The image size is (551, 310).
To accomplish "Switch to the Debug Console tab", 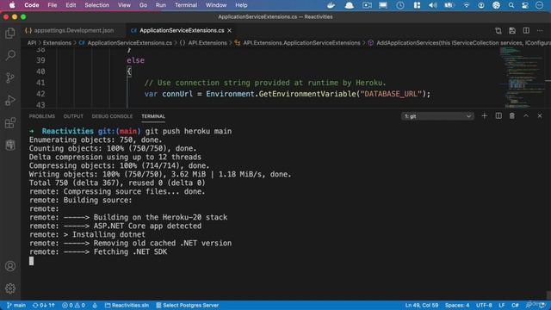I will point(112,116).
